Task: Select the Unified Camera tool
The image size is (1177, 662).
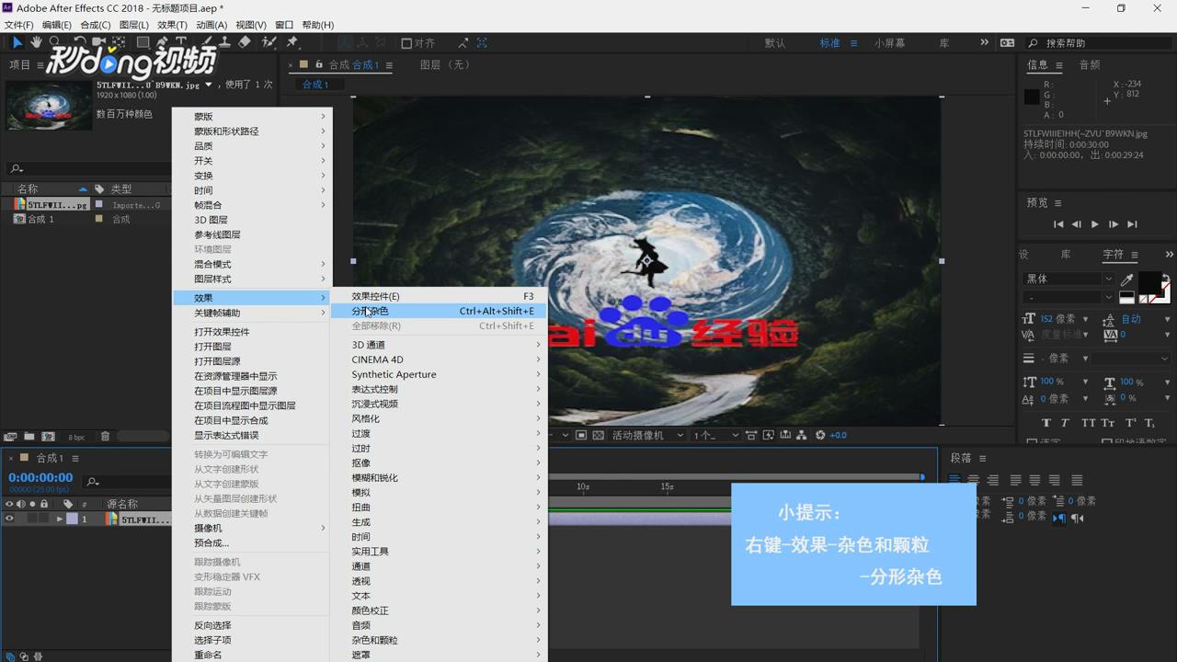Action: [98, 42]
